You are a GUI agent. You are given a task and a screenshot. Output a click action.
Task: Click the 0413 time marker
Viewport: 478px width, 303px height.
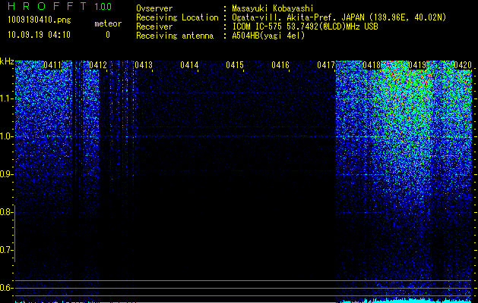click(144, 65)
